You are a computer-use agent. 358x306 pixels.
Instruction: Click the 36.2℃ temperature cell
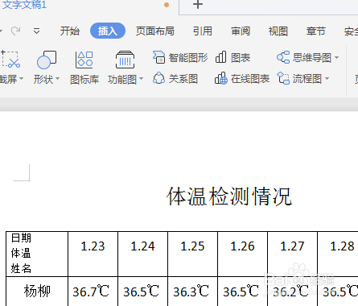[292, 292]
